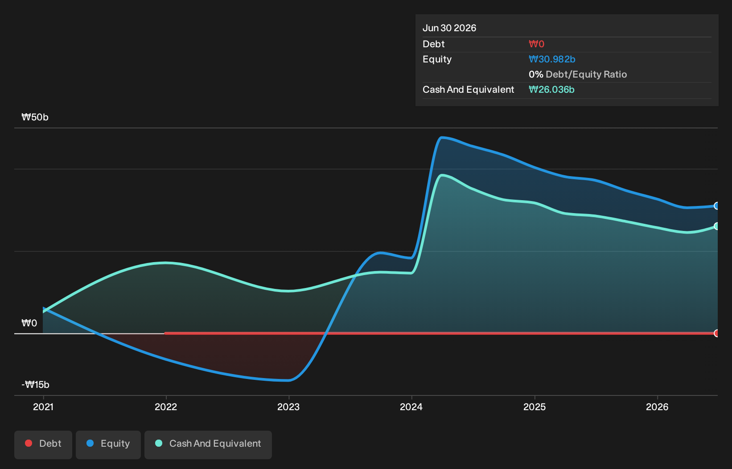Image resolution: width=732 pixels, height=469 pixels.
Task: Click the 2023 x-axis label
Action: tap(288, 407)
